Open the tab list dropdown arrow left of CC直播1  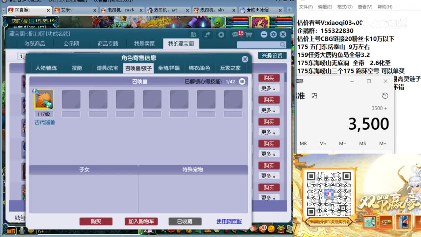coord(3,10)
